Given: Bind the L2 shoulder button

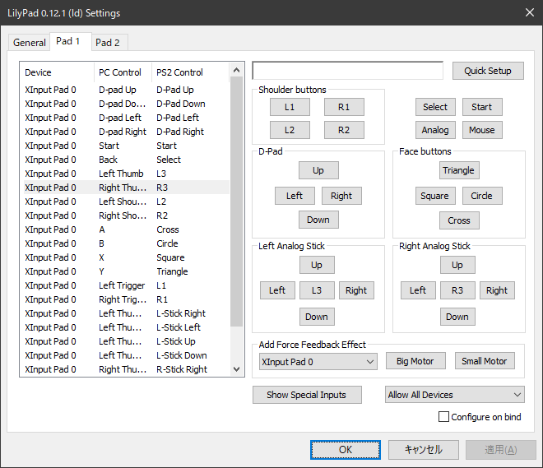Looking at the screenshot, I should [x=290, y=130].
